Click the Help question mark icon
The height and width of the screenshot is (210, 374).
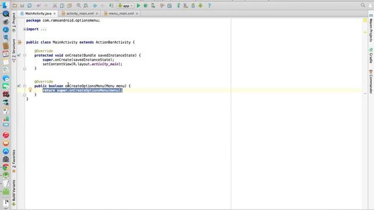[209, 5]
